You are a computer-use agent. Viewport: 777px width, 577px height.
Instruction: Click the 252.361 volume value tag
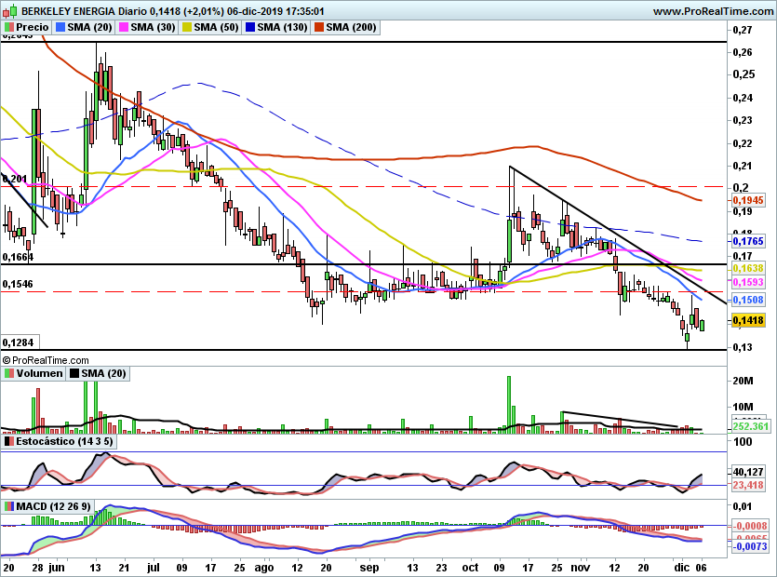coord(751,426)
